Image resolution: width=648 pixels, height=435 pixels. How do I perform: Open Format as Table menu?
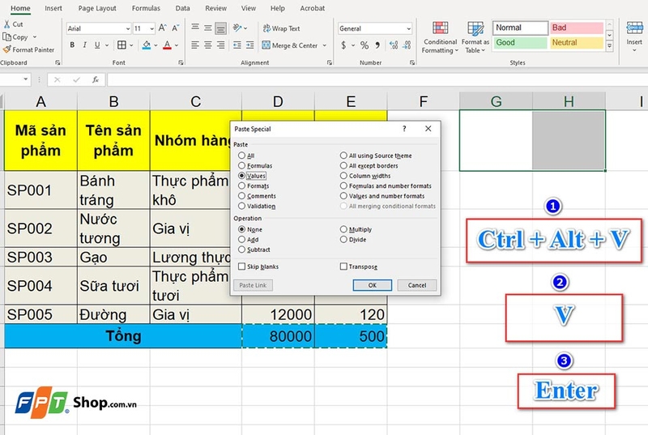coord(475,37)
